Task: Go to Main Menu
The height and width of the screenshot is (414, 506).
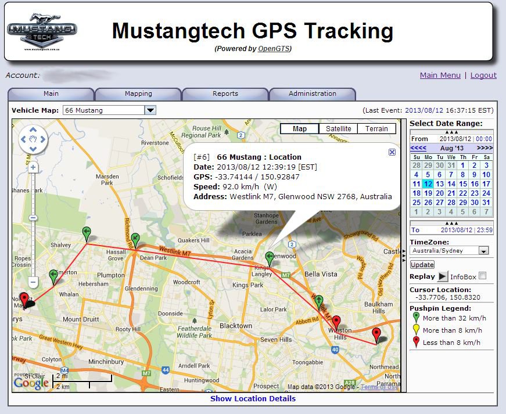Action: 440,75
